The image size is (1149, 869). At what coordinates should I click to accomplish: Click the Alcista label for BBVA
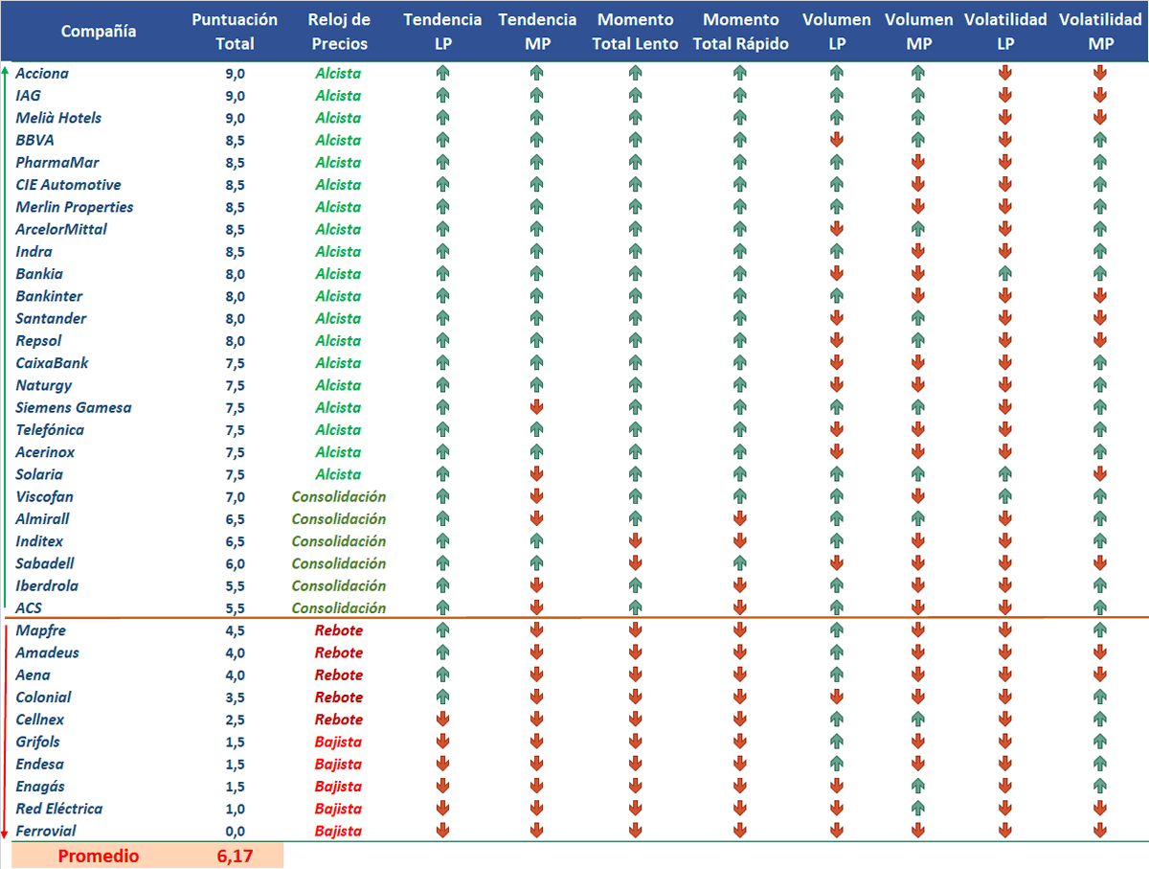pyautogui.click(x=338, y=140)
